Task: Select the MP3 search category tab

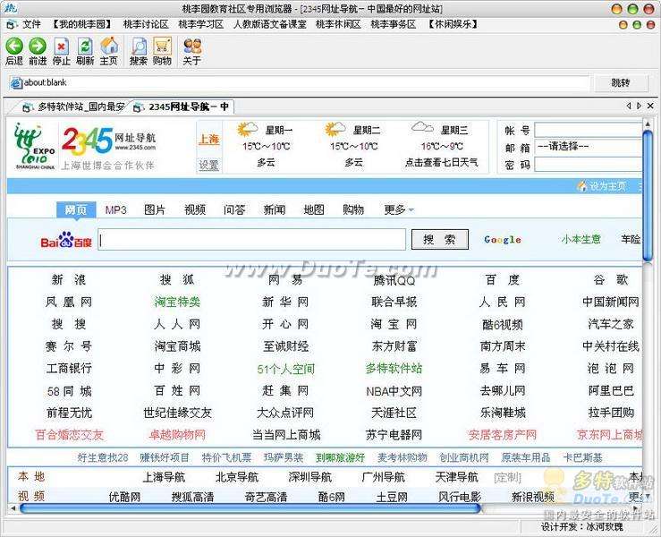Action: (116, 209)
